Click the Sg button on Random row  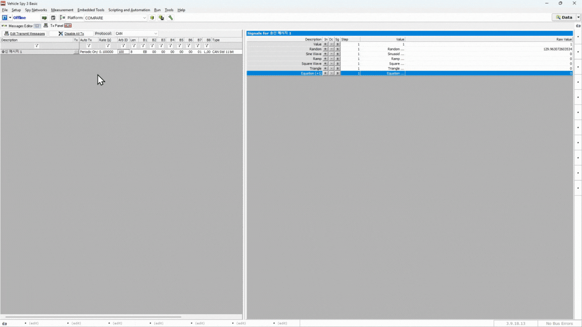(337, 49)
